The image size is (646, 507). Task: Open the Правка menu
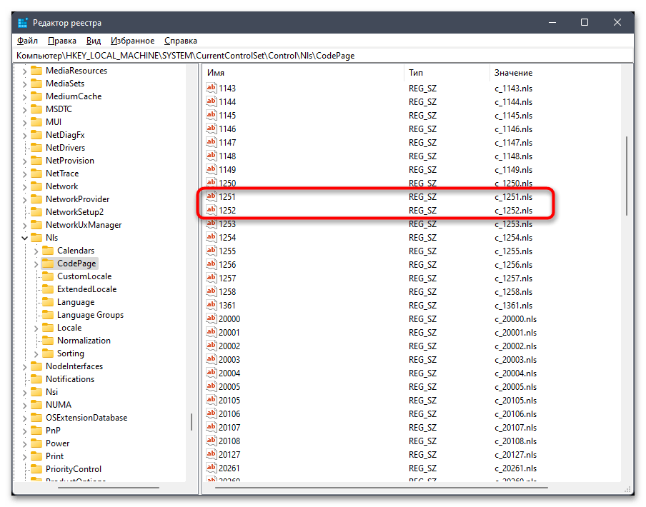click(61, 41)
